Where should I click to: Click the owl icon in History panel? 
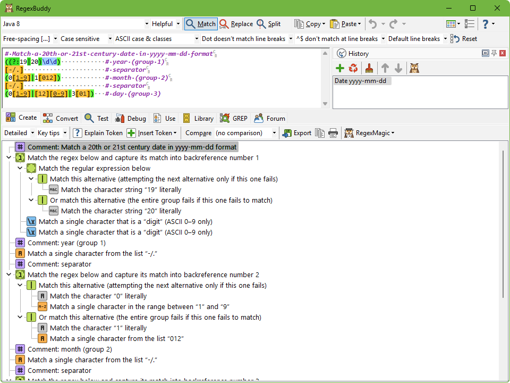414,68
